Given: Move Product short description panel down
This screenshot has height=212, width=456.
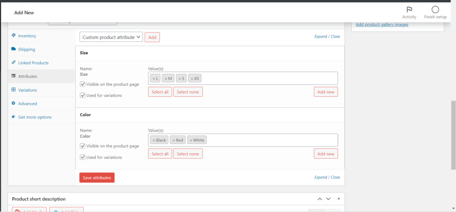Looking at the screenshot, I should click(328, 199).
